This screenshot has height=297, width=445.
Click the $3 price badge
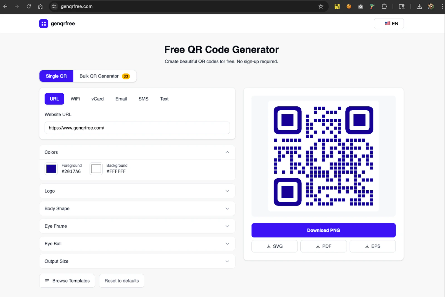(126, 76)
